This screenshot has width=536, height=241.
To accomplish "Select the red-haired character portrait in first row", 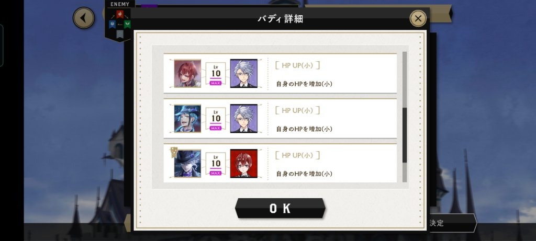I will [187, 73].
